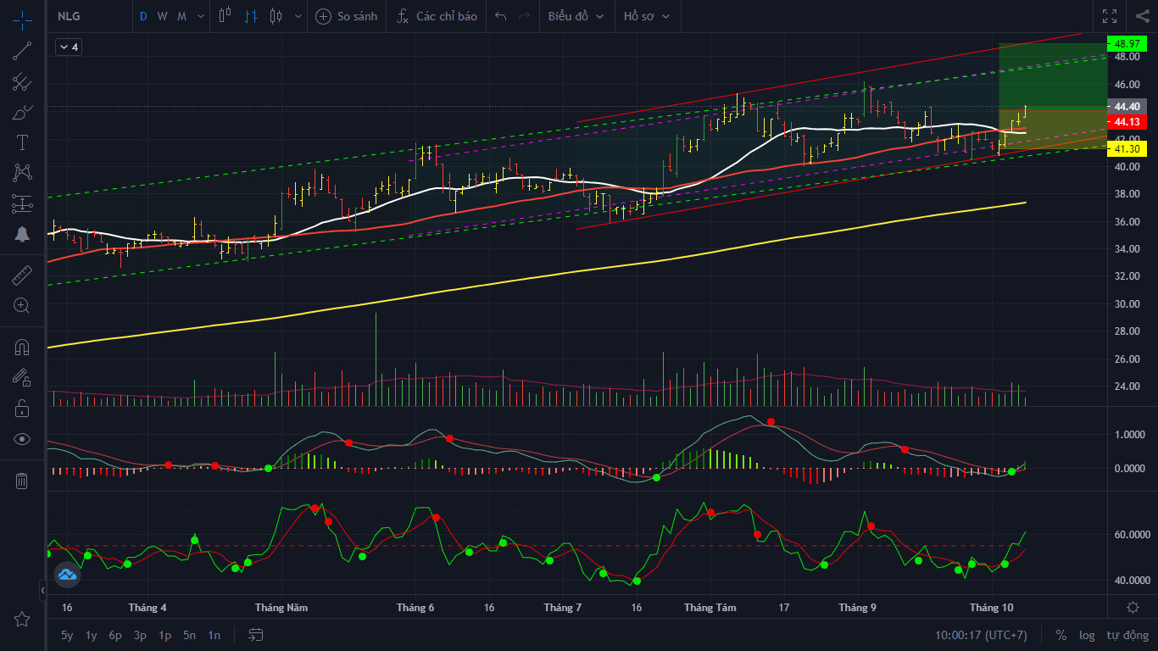Click the So sánh compare button
Image resolution: width=1158 pixels, height=651 pixels.
click(x=348, y=16)
